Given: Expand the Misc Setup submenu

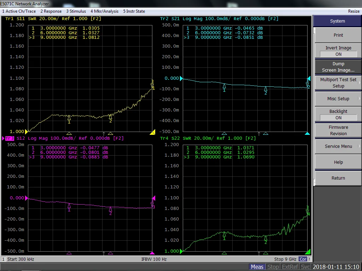Looking at the screenshot, I should pyautogui.click(x=338, y=99).
